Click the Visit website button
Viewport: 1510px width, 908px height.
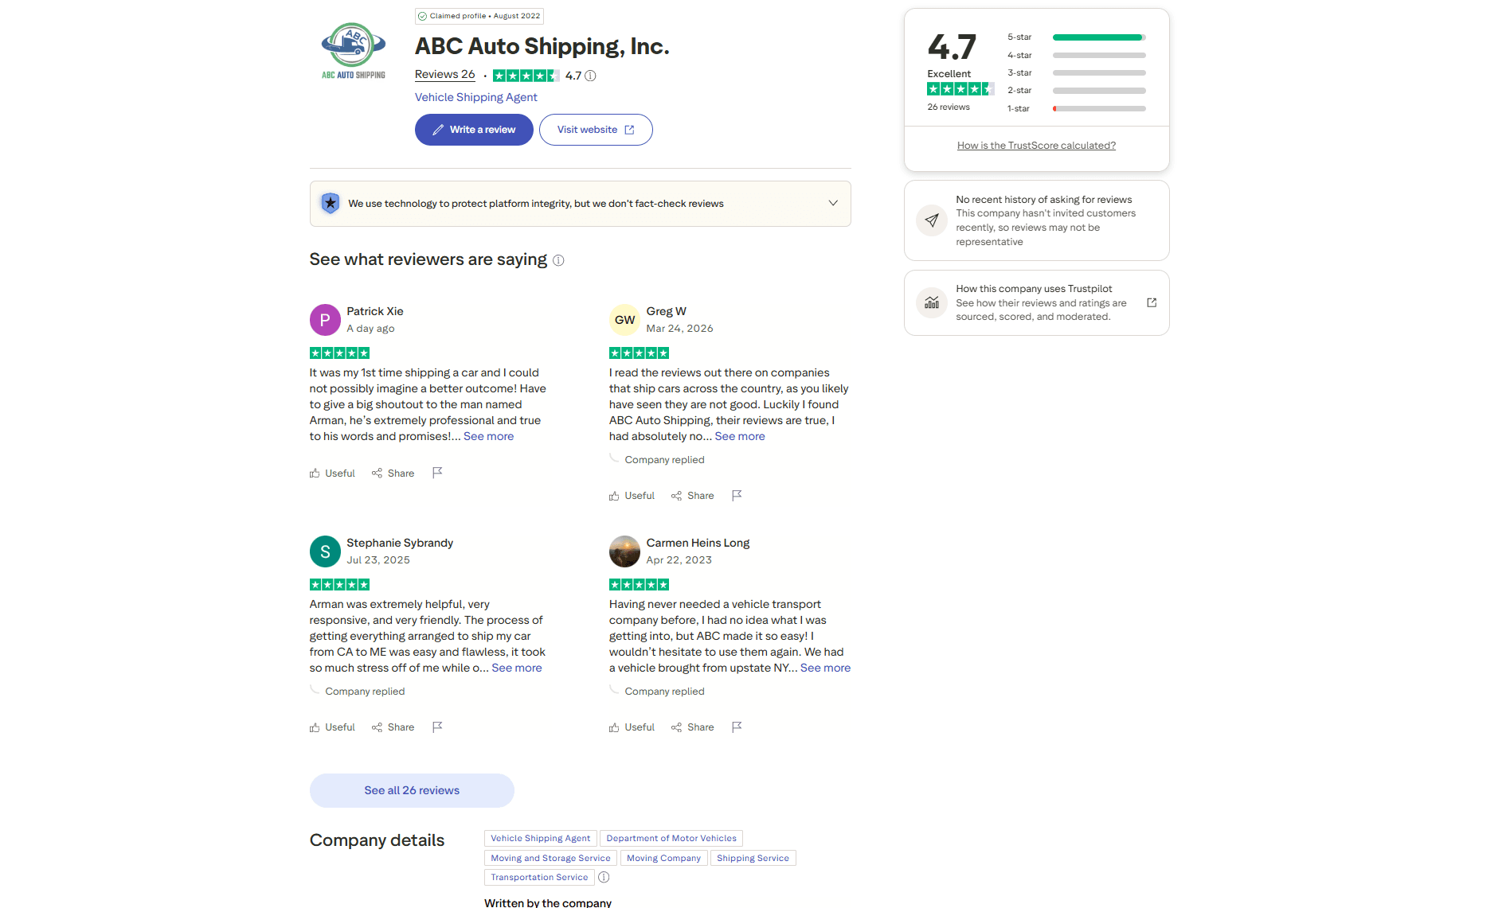[596, 130]
